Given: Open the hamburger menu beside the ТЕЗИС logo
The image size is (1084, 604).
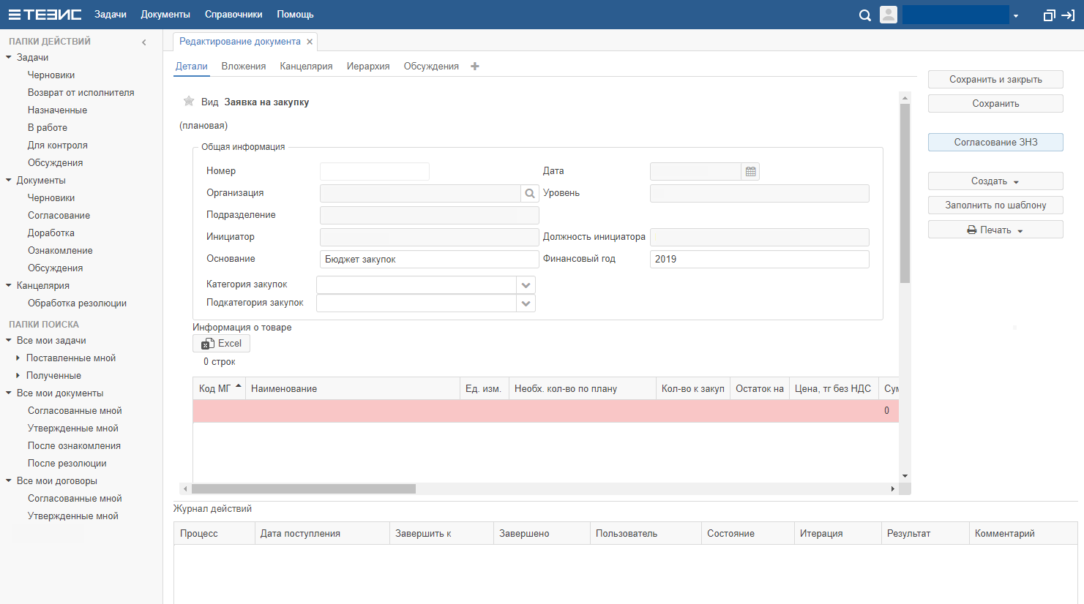Looking at the screenshot, I should click(x=15, y=15).
